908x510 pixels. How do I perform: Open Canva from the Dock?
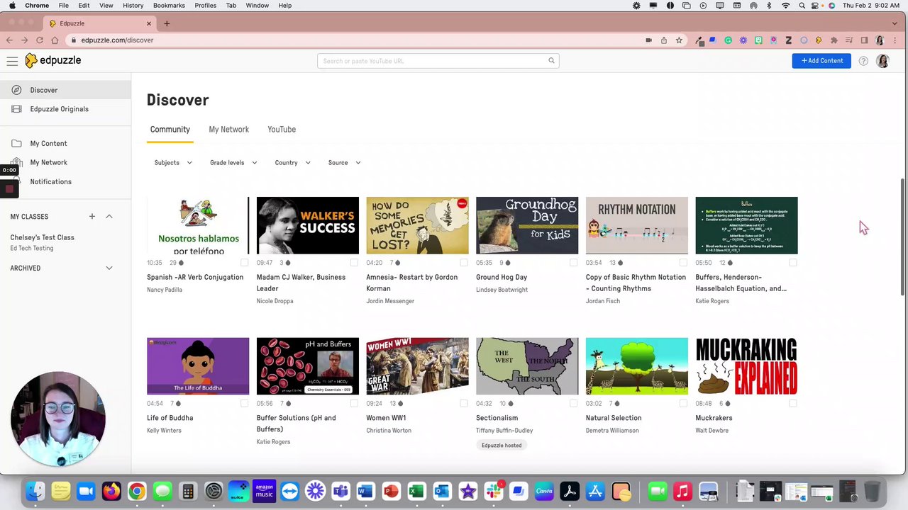pos(544,491)
